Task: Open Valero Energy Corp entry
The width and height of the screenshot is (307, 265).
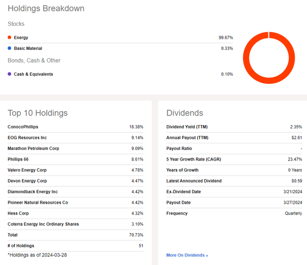Action: pyautogui.click(x=27, y=170)
